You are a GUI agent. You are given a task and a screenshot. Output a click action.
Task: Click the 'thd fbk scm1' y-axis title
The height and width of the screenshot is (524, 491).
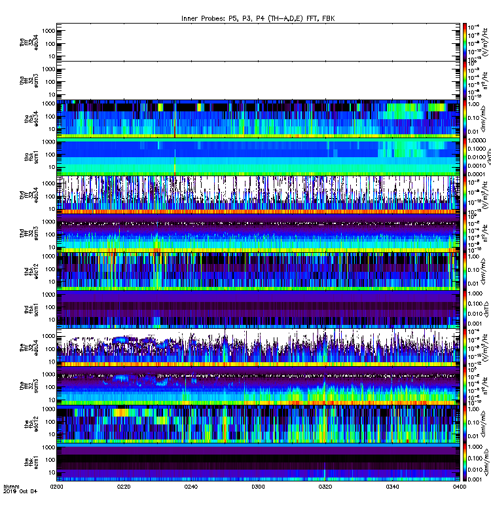(x=31, y=309)
